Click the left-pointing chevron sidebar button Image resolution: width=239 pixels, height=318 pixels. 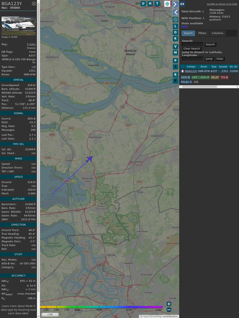point(175,13)
